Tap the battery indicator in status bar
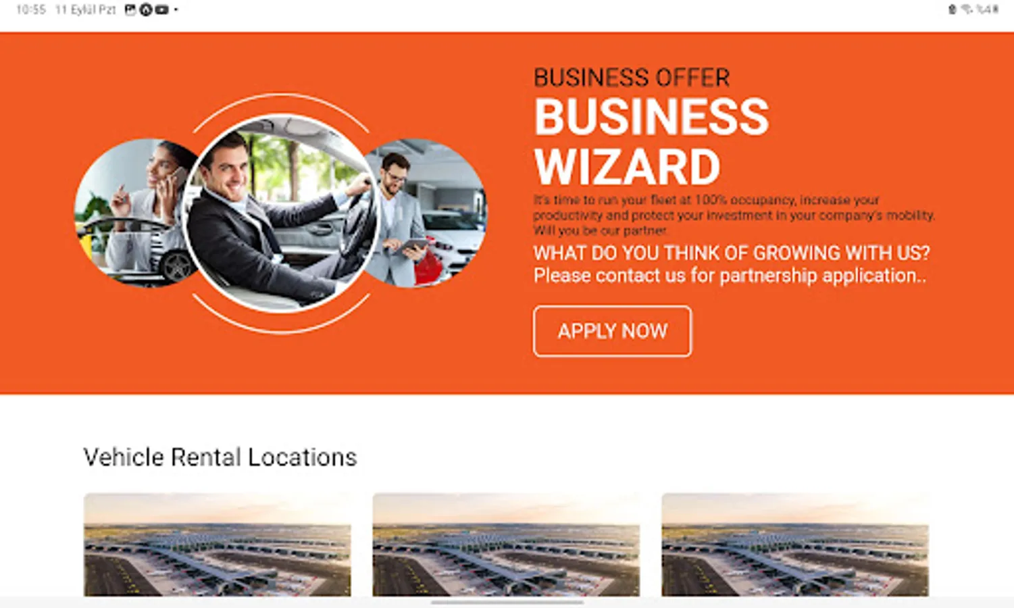 (x=988, y=9)
